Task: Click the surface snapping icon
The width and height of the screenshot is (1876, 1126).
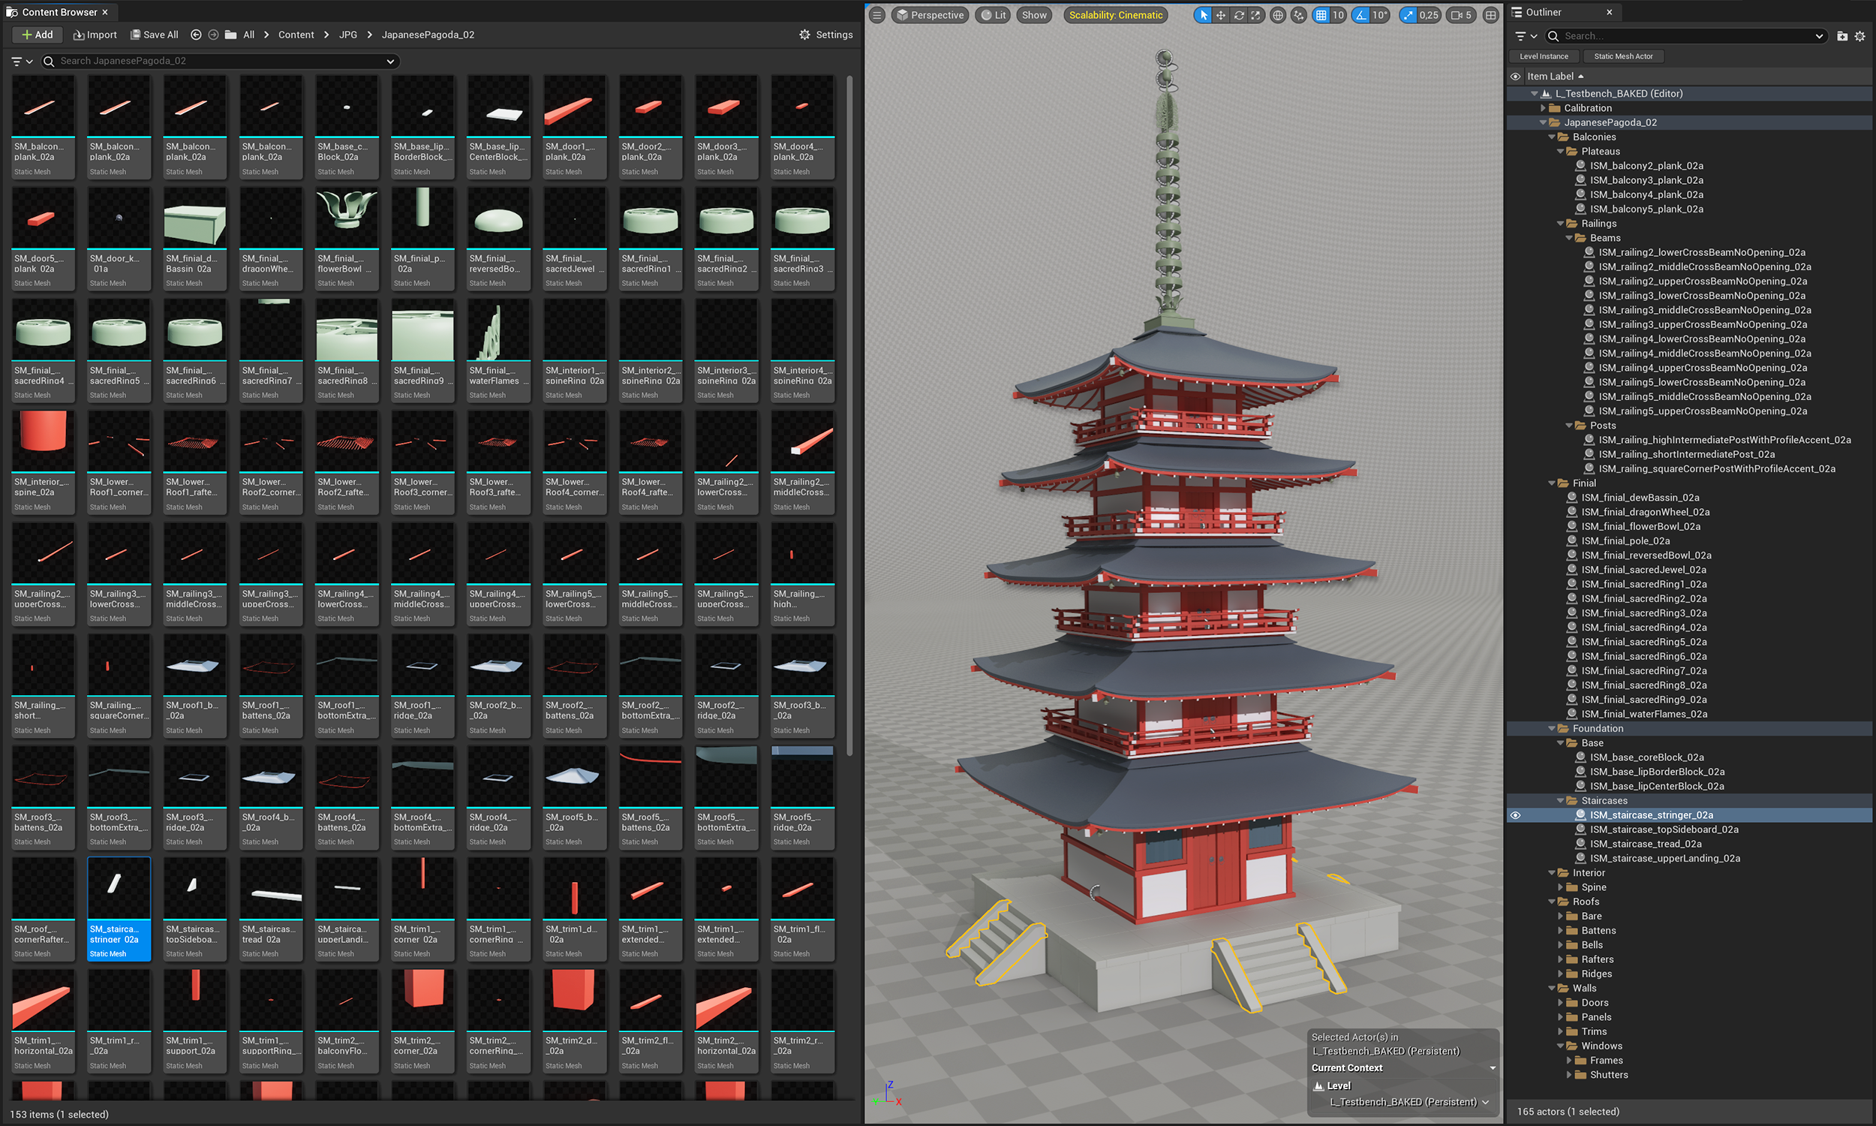Action: tap(1299, 15)
